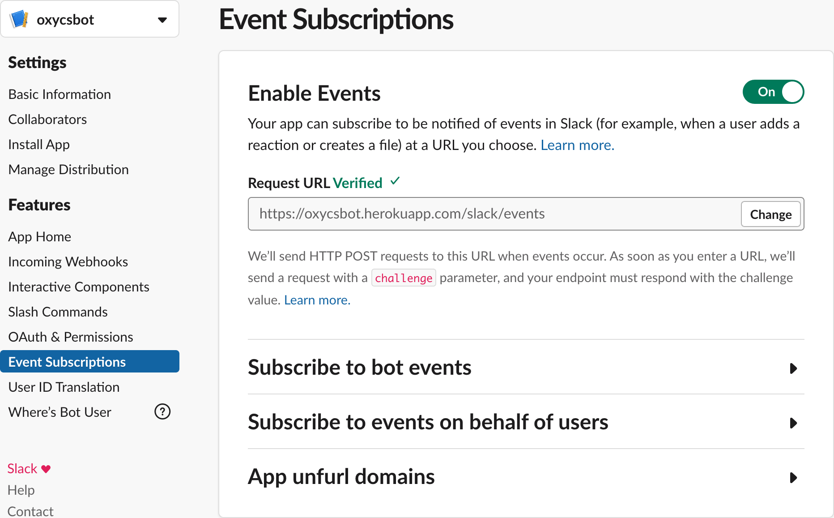Click the Change button for Request URL
The width and height of the screenshot is (834, 518).
(x=770, y=214)
